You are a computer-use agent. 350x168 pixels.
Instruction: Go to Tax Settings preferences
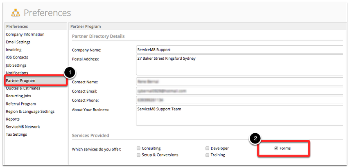pos(16,134)
